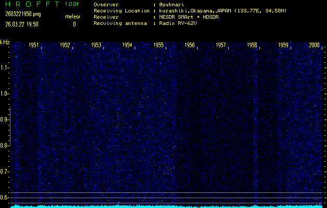This screenshot has width=327, height=208.
Task: Click the 1.0 kHz axis label
Action: tap(4, 94)
